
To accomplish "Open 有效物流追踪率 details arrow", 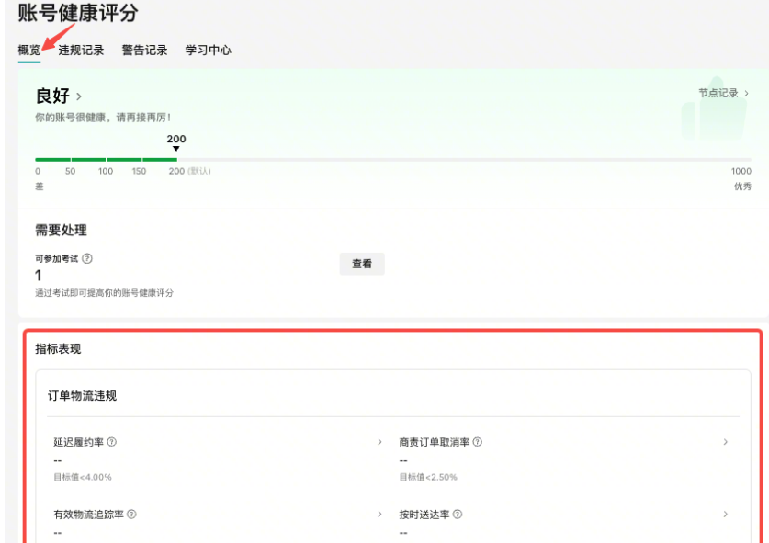I will (379, 513).
